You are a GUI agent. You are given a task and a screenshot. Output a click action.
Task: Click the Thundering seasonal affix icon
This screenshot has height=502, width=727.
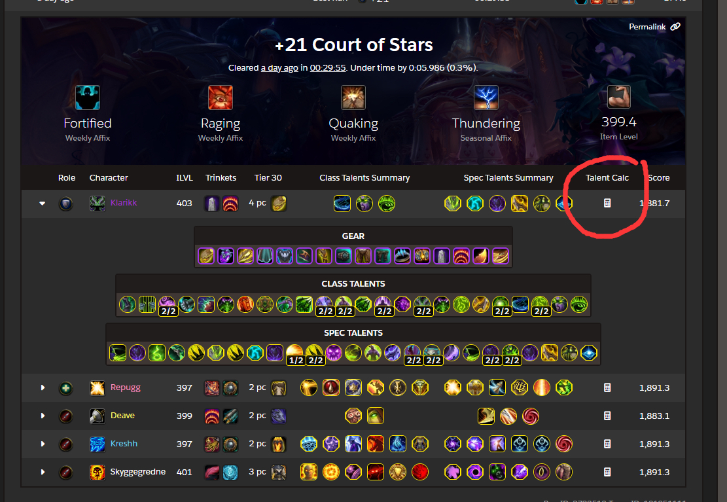(486, 98)
